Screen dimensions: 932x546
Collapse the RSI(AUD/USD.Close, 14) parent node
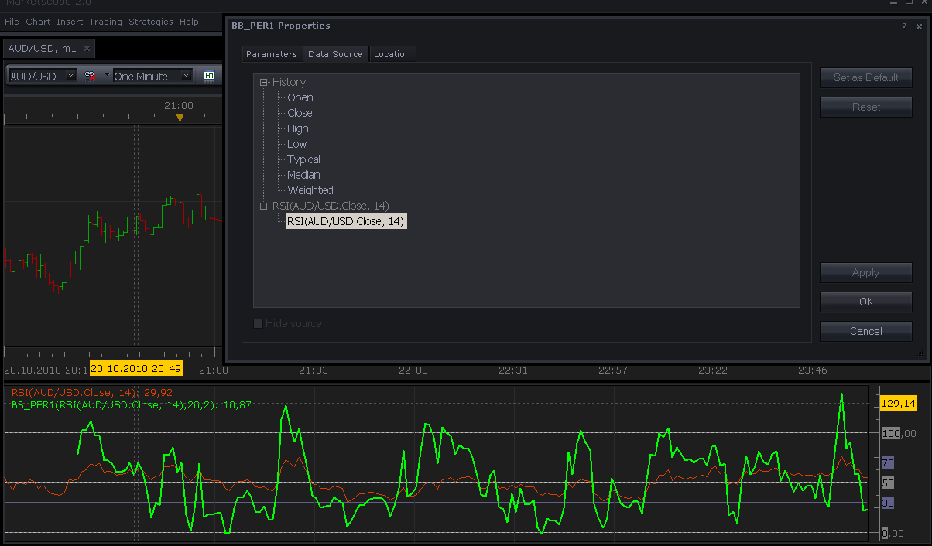[264, 206]
